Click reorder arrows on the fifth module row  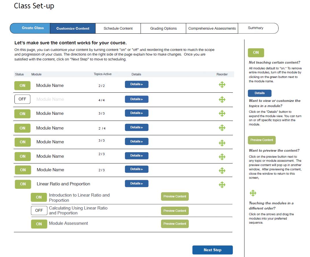coord(222,143)
